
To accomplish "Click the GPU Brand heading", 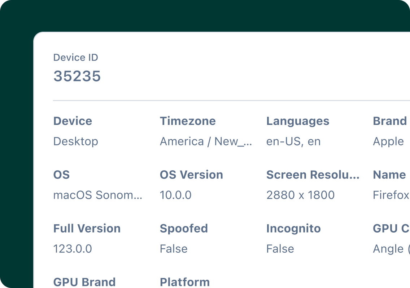I will click(x=84, y=282).
